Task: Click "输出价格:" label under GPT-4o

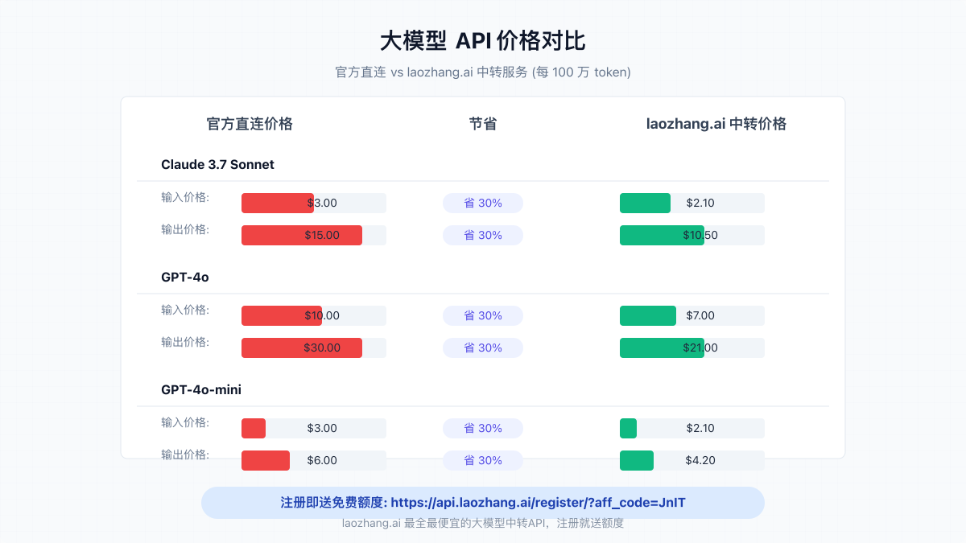Action: click(185, 342)
